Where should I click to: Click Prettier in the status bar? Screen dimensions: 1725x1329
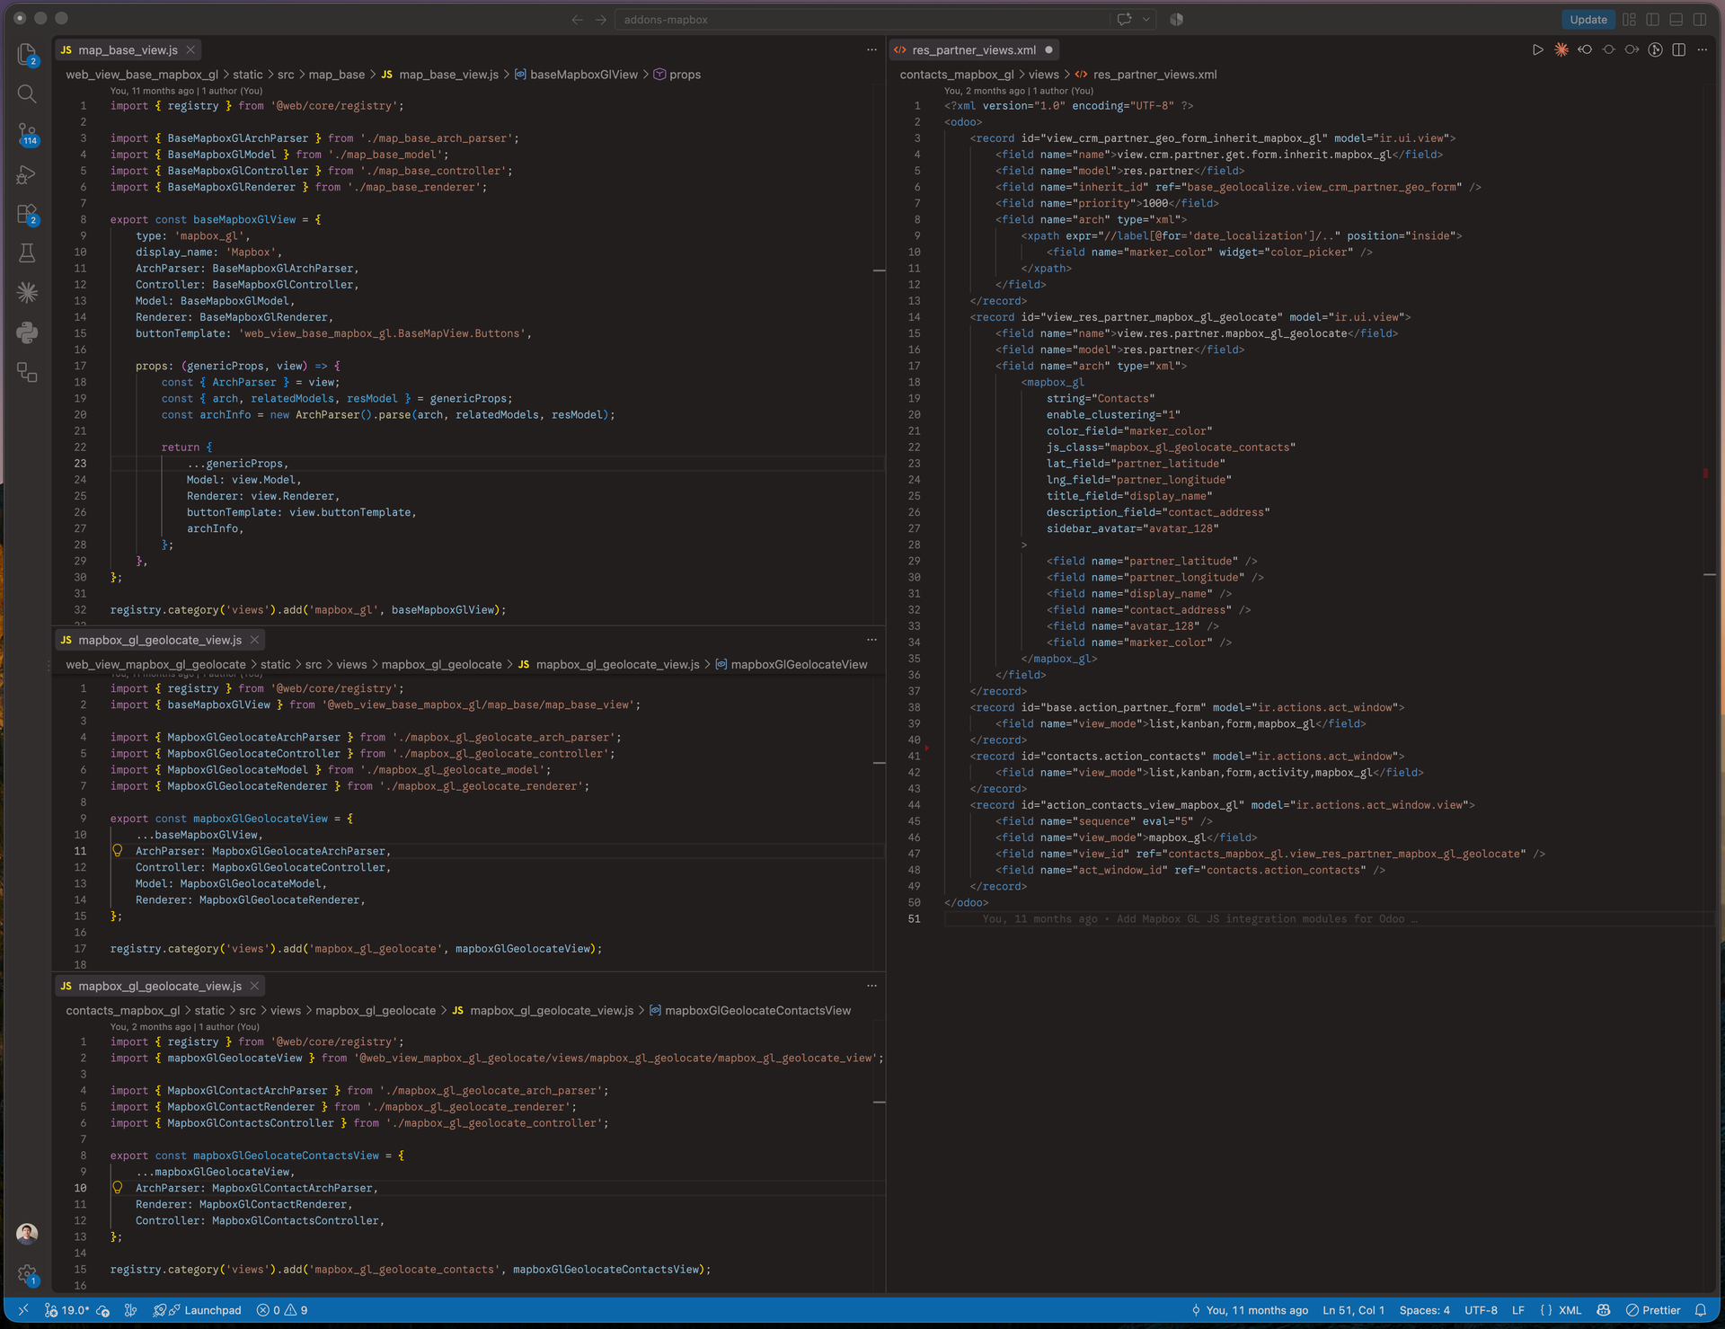pos(1653,1310)
